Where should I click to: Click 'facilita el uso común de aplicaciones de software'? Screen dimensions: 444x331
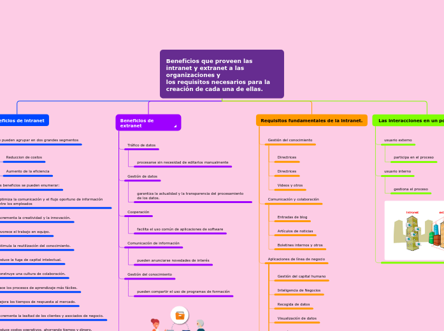pos(180,229)
